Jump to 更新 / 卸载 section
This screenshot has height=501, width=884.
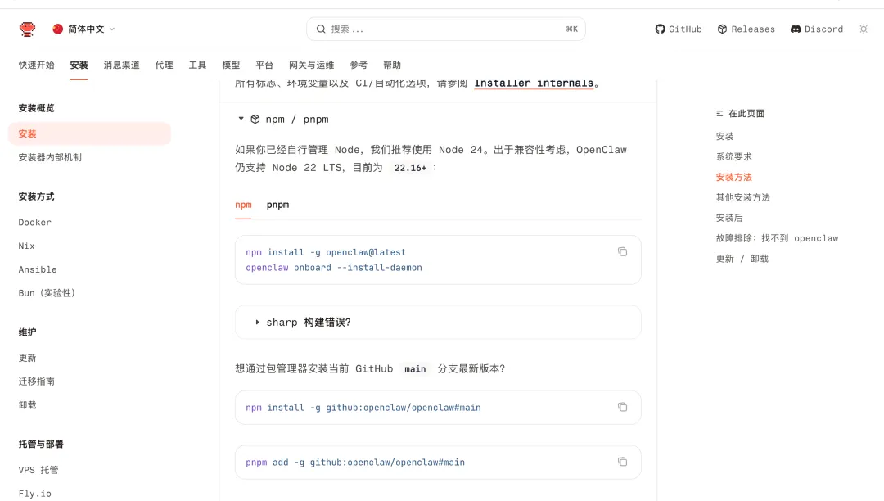pyautogui.click(x=742, y=259)
